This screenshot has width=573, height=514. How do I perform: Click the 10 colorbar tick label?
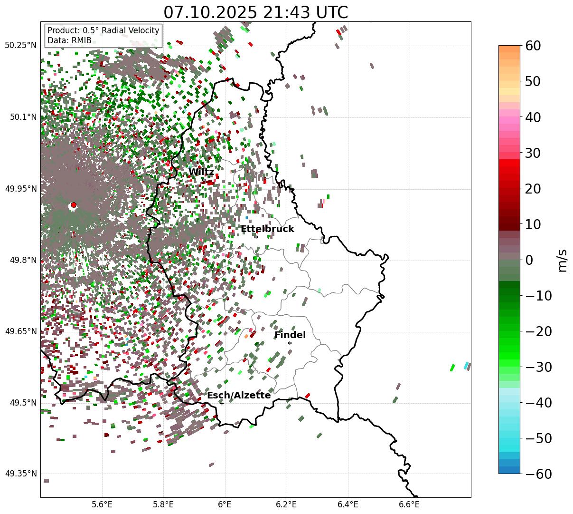[x=532, y=224]
